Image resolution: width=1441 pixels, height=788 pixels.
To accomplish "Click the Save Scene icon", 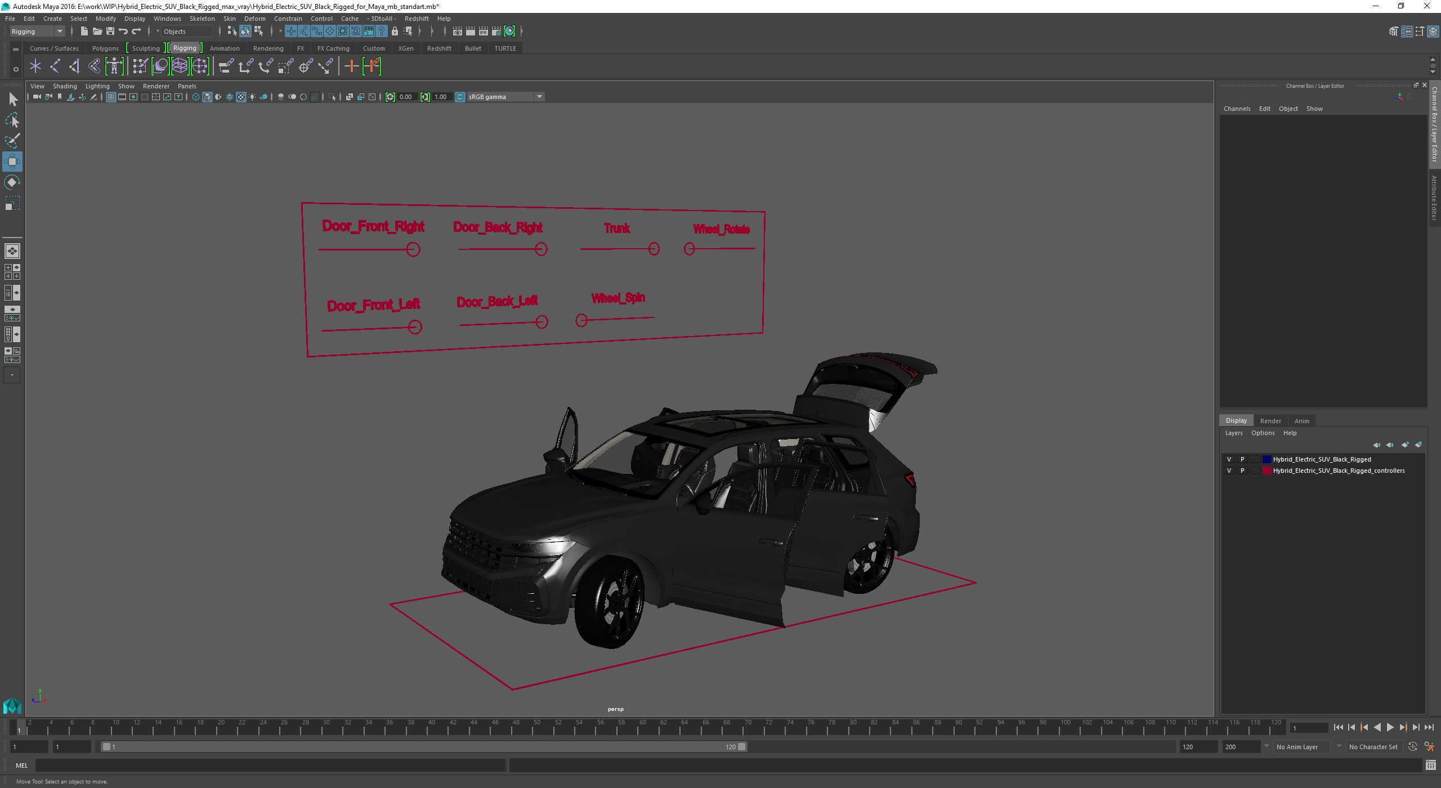I will point(110,31).
